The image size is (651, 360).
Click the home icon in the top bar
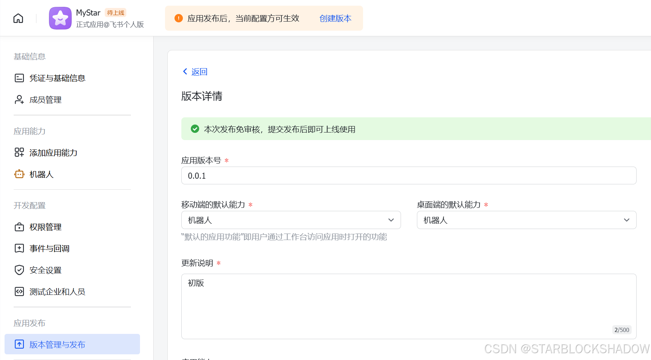coord(18,18)
